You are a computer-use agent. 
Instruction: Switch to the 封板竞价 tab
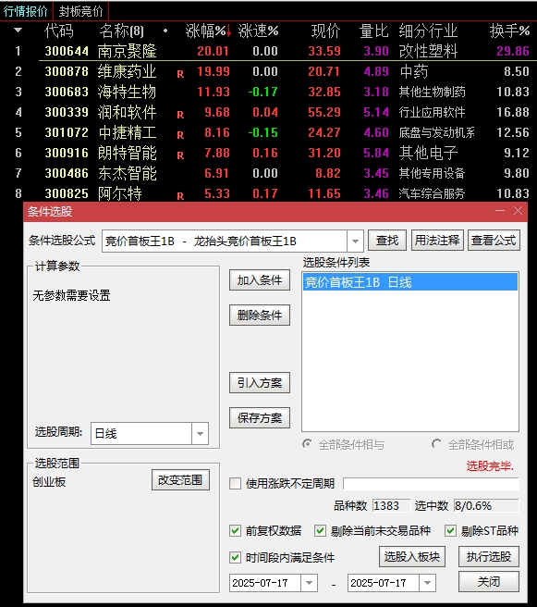pos(80,11)
